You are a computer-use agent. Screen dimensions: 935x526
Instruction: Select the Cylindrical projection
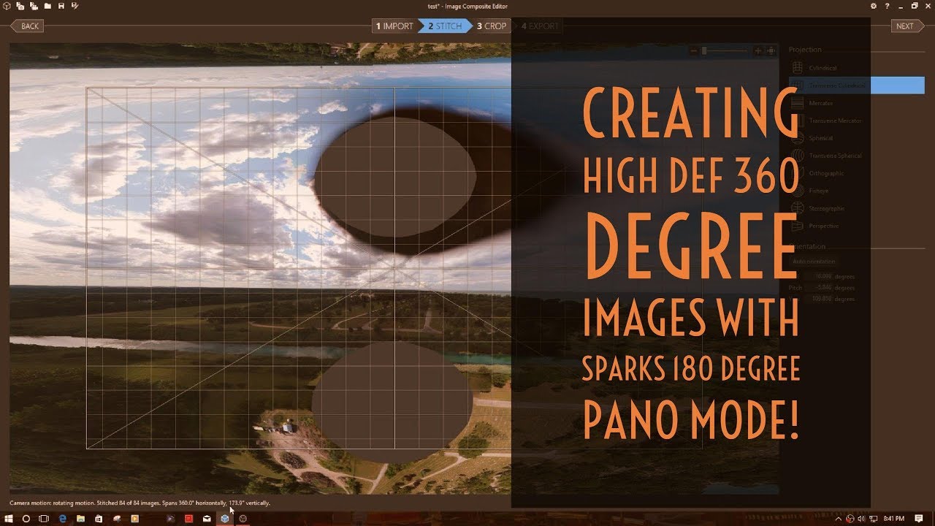(x=856, y=68)
